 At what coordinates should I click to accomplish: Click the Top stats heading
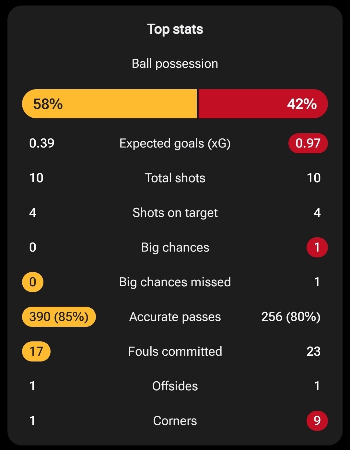[x=175, y=29]
